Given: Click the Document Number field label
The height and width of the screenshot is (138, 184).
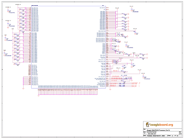Looking at the screenshot, I should click(152, 132).
